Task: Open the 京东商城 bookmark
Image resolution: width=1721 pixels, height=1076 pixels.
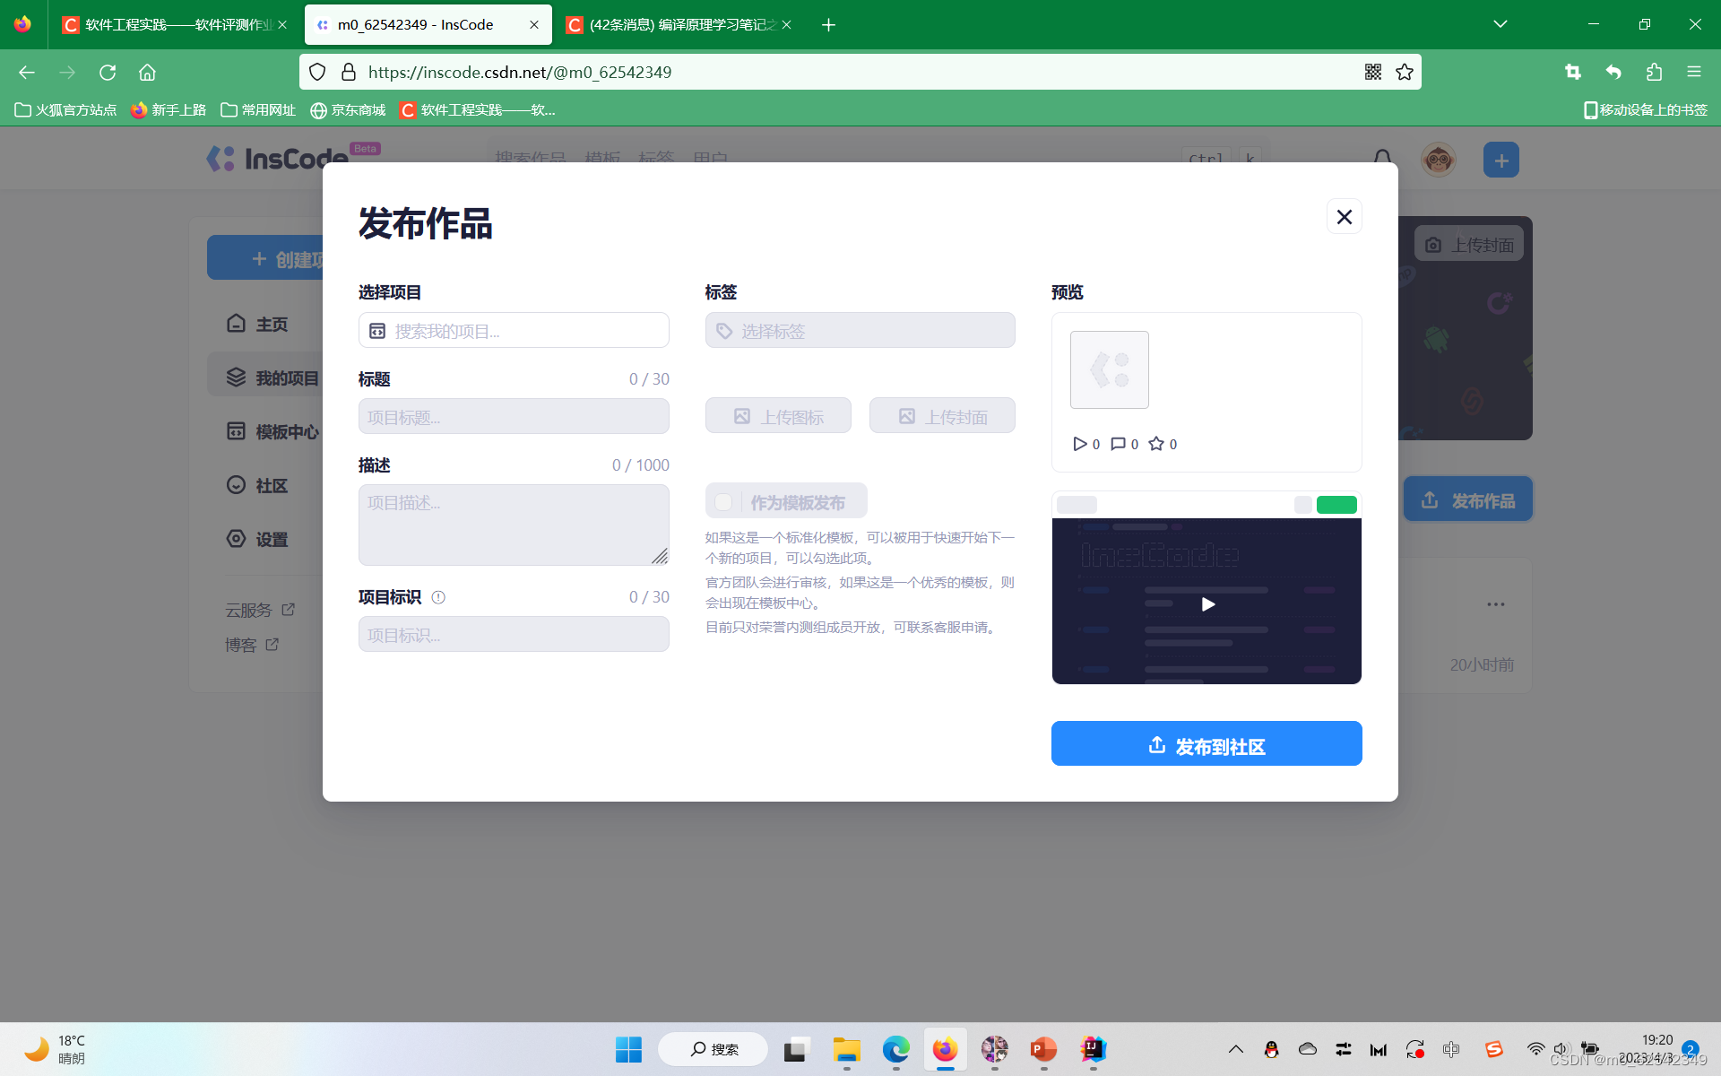Action: click(x=348, y=109)
